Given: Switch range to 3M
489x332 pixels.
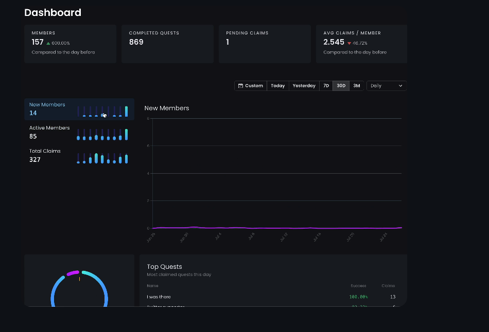Looking at the screenshot, I should click(x=356, y=86).
